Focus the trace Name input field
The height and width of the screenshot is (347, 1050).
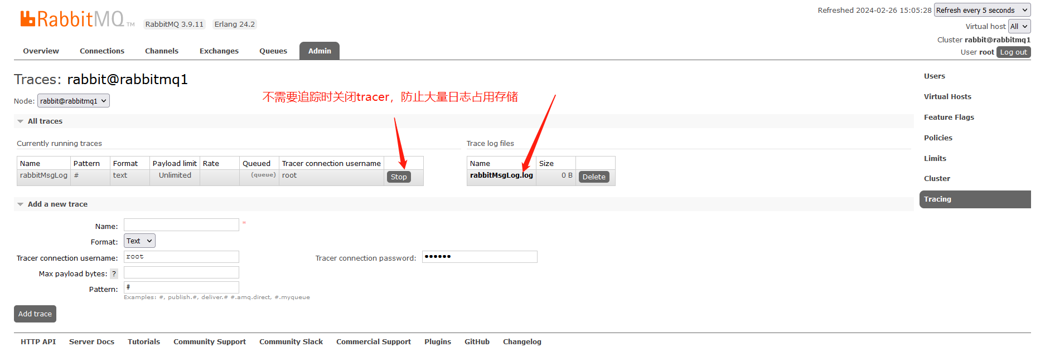(x=181, y=224)
